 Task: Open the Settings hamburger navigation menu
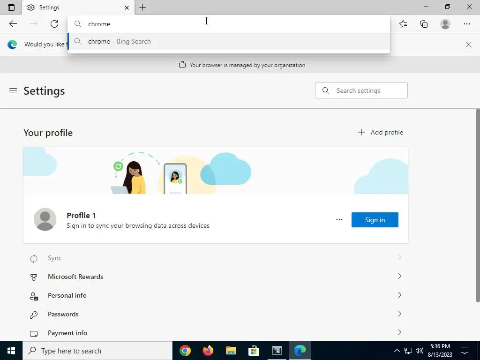coord(13,90)
